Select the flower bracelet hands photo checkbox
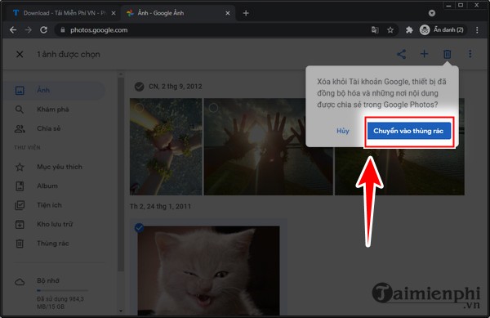This screenshot has height=318, width=490. tap(139, 108)
